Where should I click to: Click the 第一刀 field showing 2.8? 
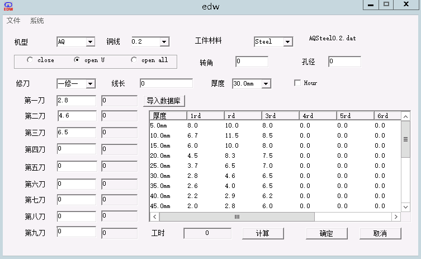(x=76, y=101)
